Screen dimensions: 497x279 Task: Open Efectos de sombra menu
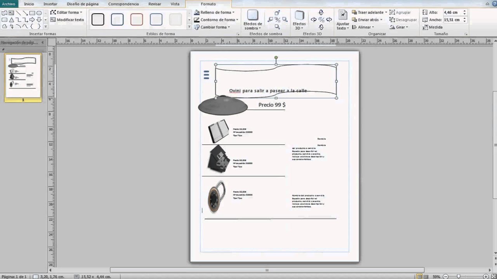click(252, 20)
